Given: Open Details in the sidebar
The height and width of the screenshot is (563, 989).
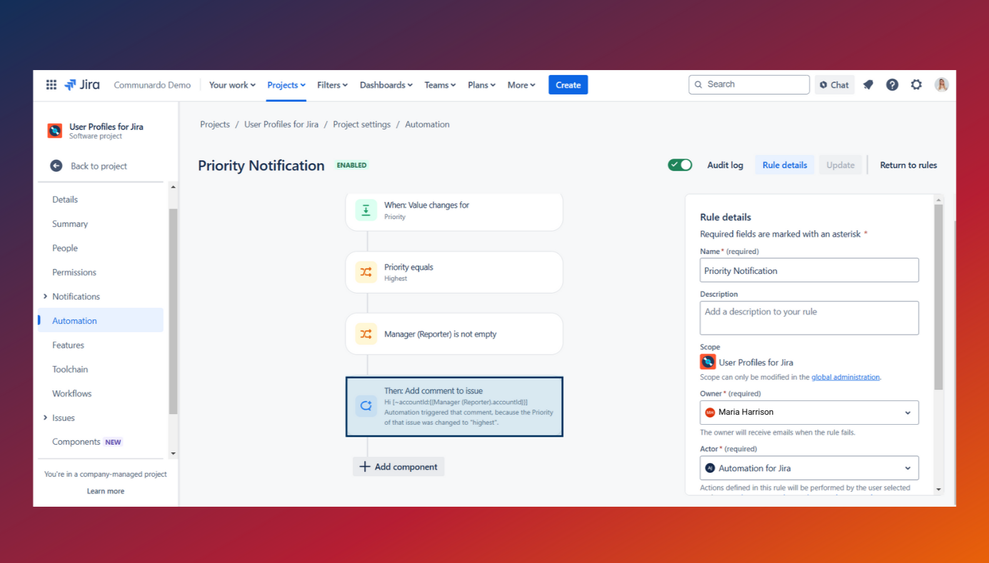Looking at the screenshot, I should coord(65,200).
